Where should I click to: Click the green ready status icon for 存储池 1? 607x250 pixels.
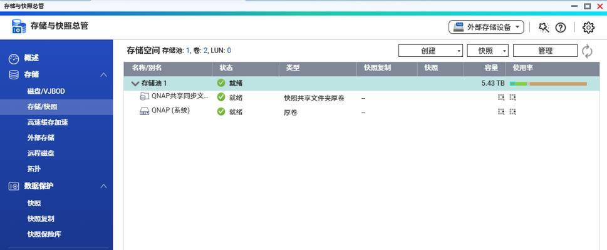[221, 82]
